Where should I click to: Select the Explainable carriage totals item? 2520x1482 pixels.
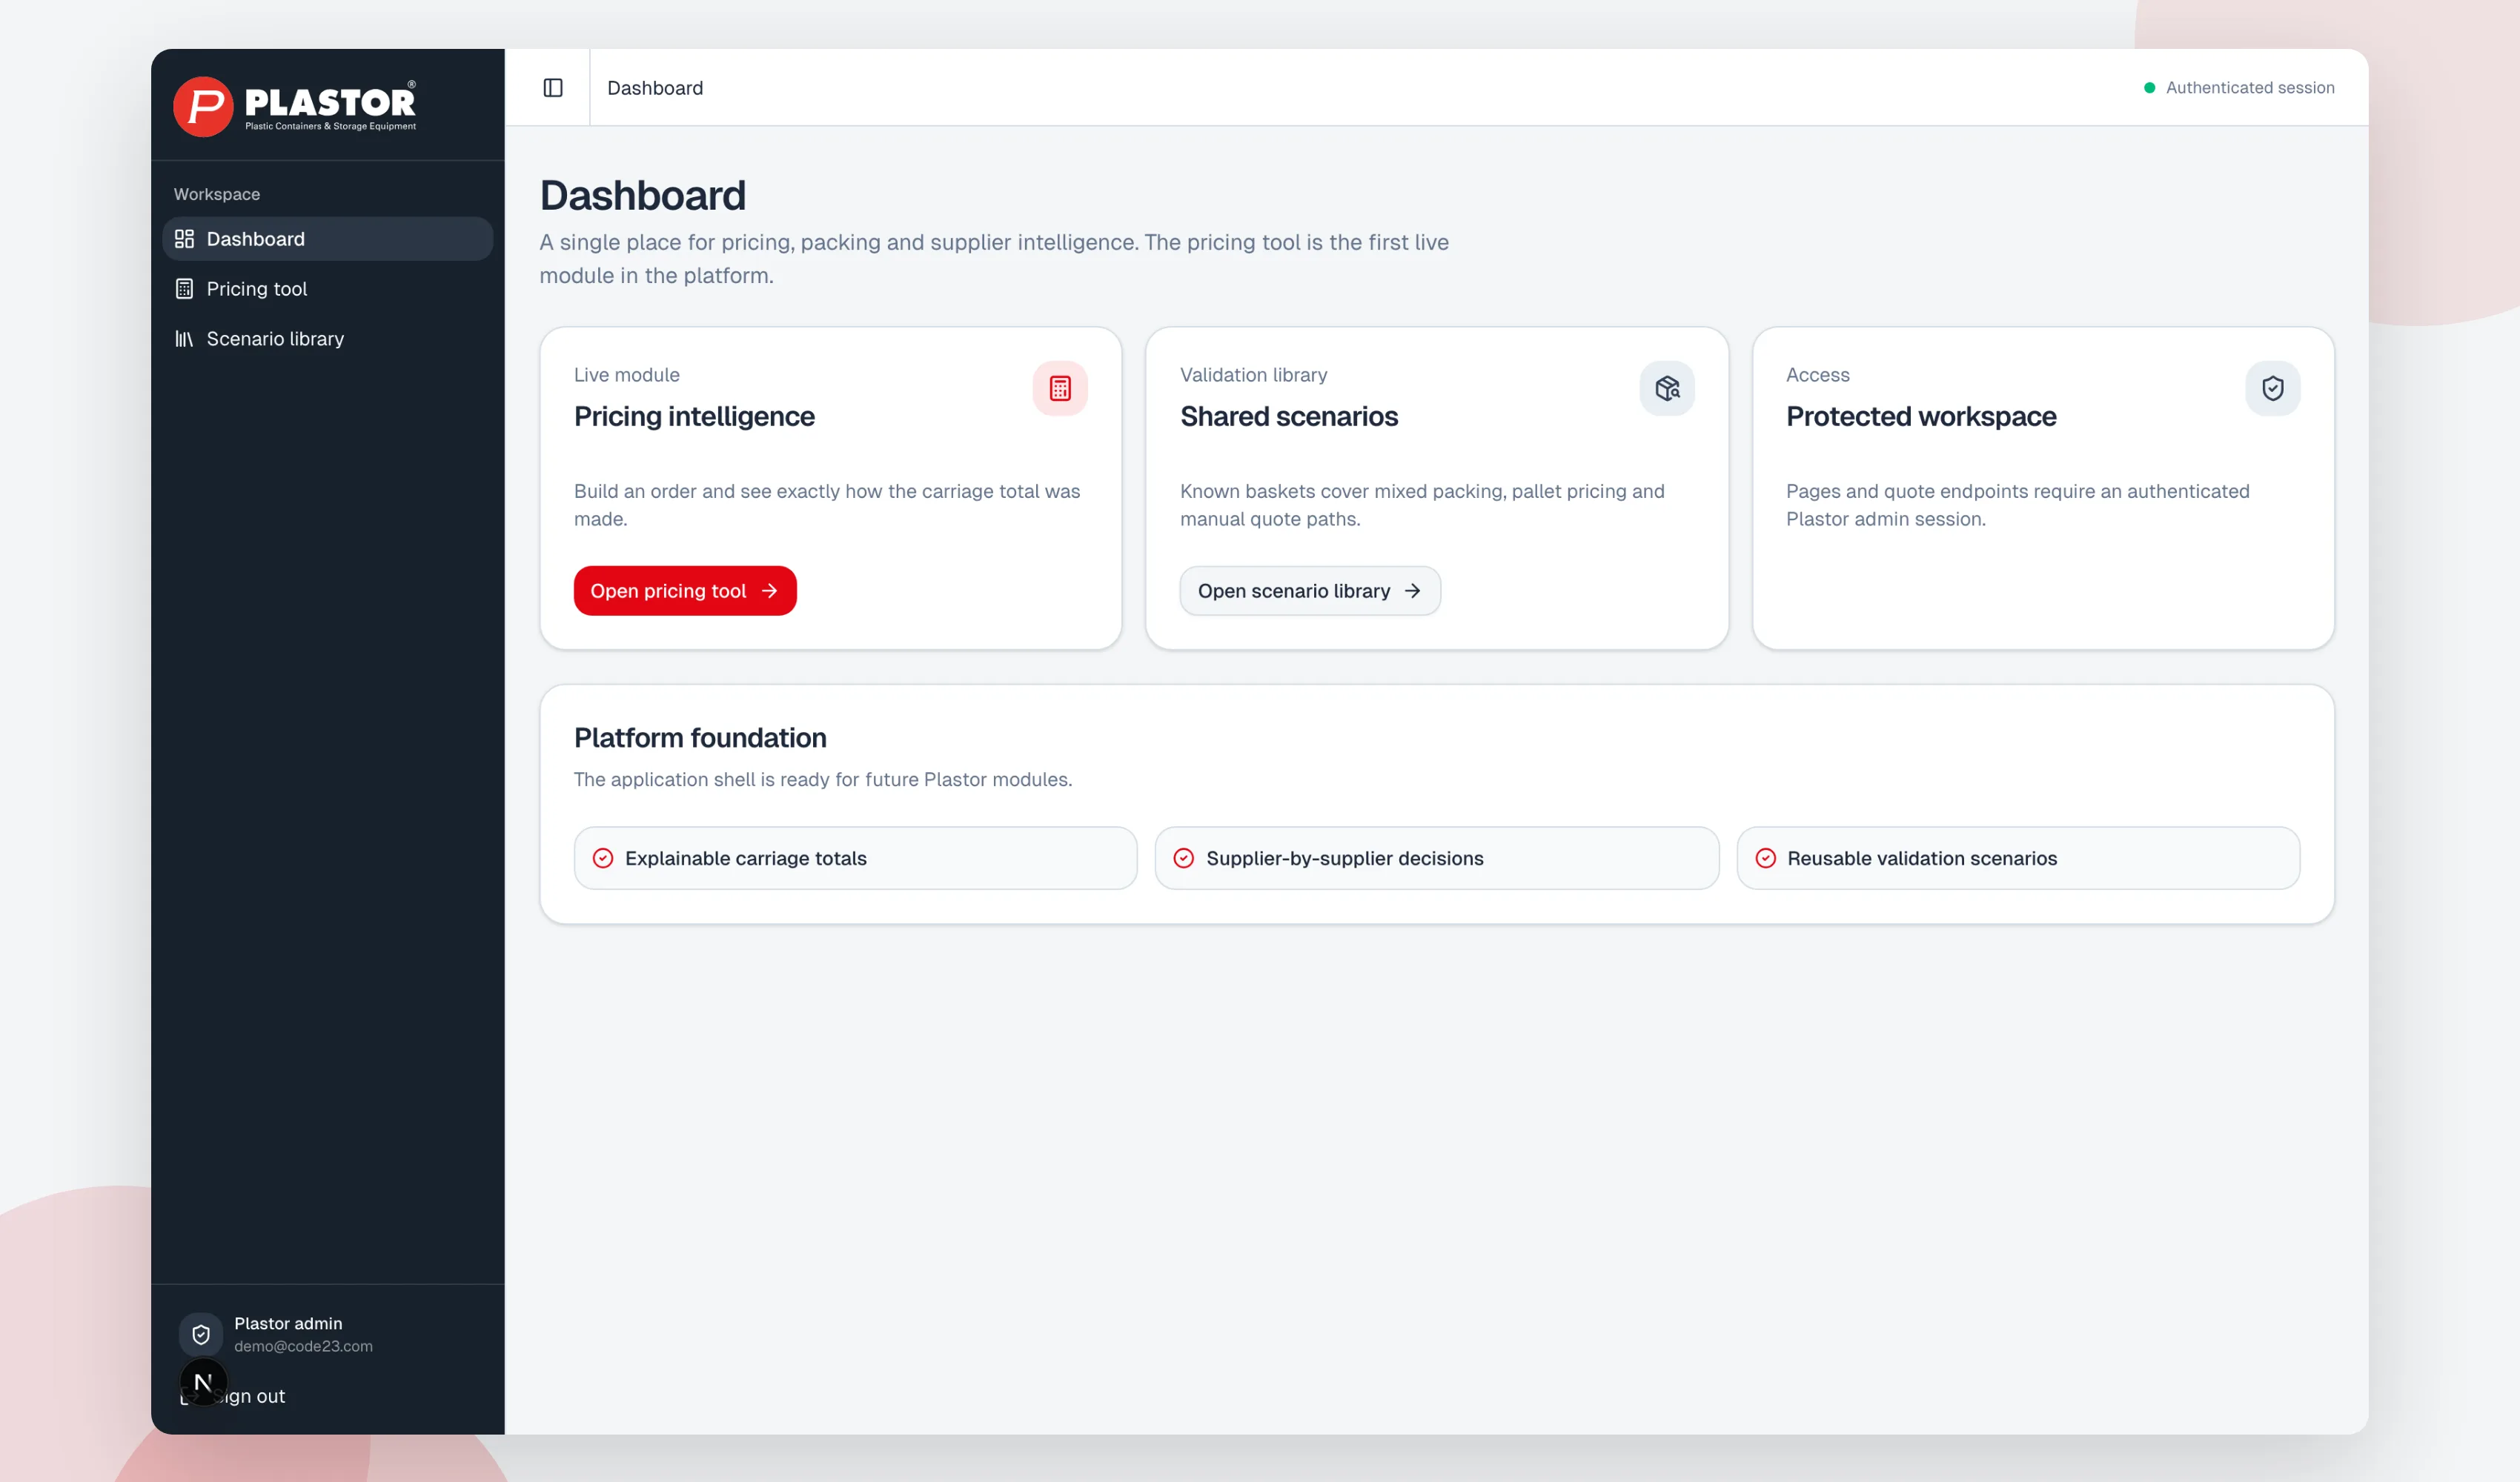point(856,858)
